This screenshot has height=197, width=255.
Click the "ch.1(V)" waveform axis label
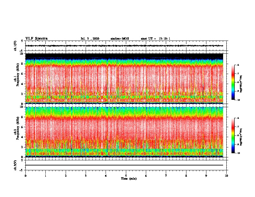click(15, 46)
